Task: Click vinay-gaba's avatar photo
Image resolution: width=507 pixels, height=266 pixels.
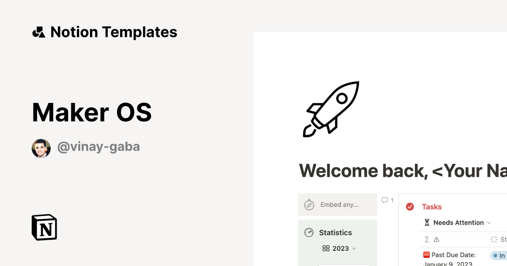Action: (41, 148)
